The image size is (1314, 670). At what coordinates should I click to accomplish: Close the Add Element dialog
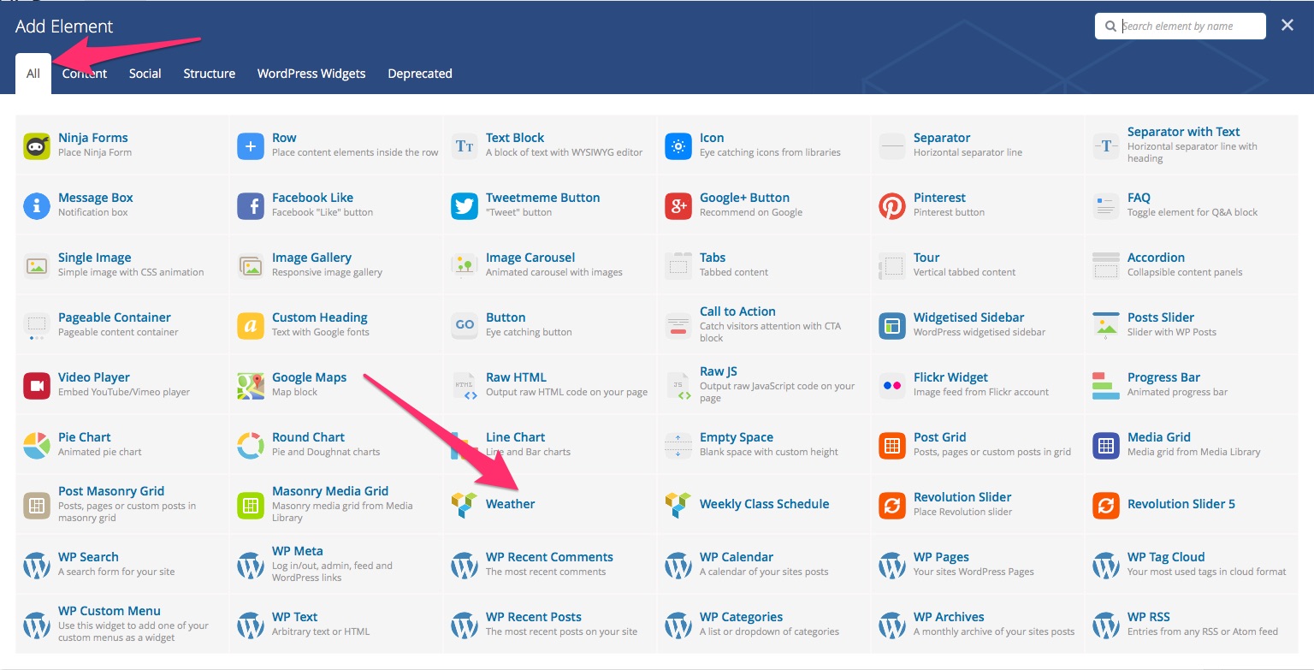(x=1287, y=26)
